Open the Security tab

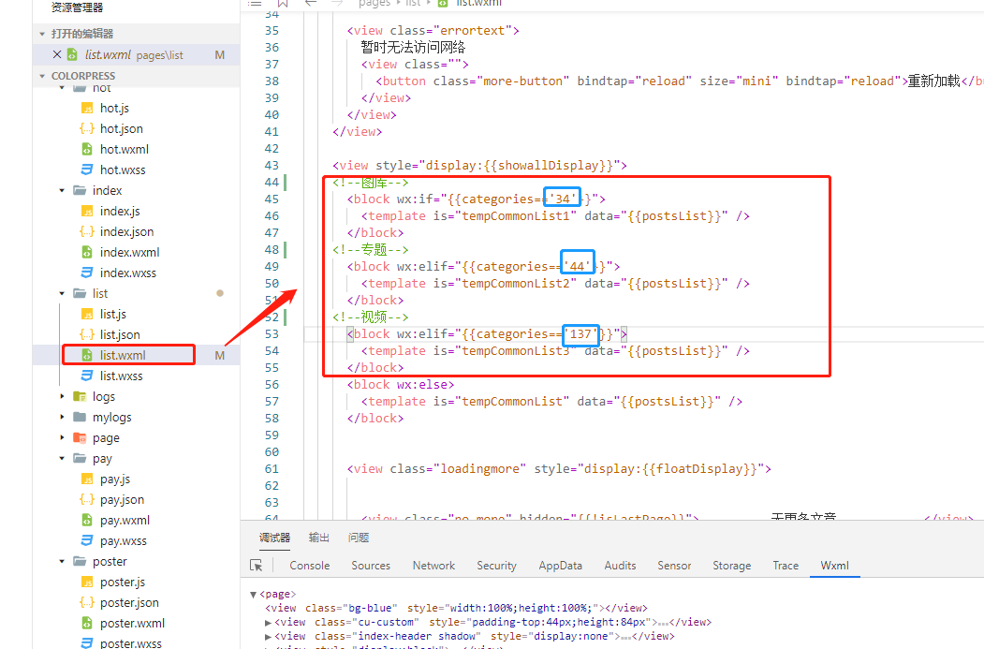(496, 566)
